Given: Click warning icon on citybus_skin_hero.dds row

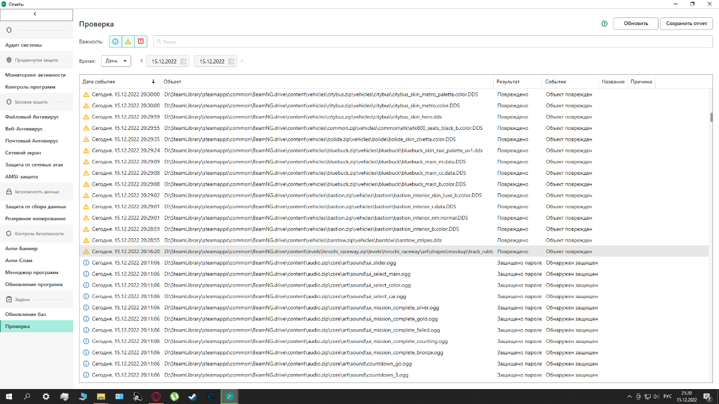Looking at the screenshot, I should coord(86,117).
